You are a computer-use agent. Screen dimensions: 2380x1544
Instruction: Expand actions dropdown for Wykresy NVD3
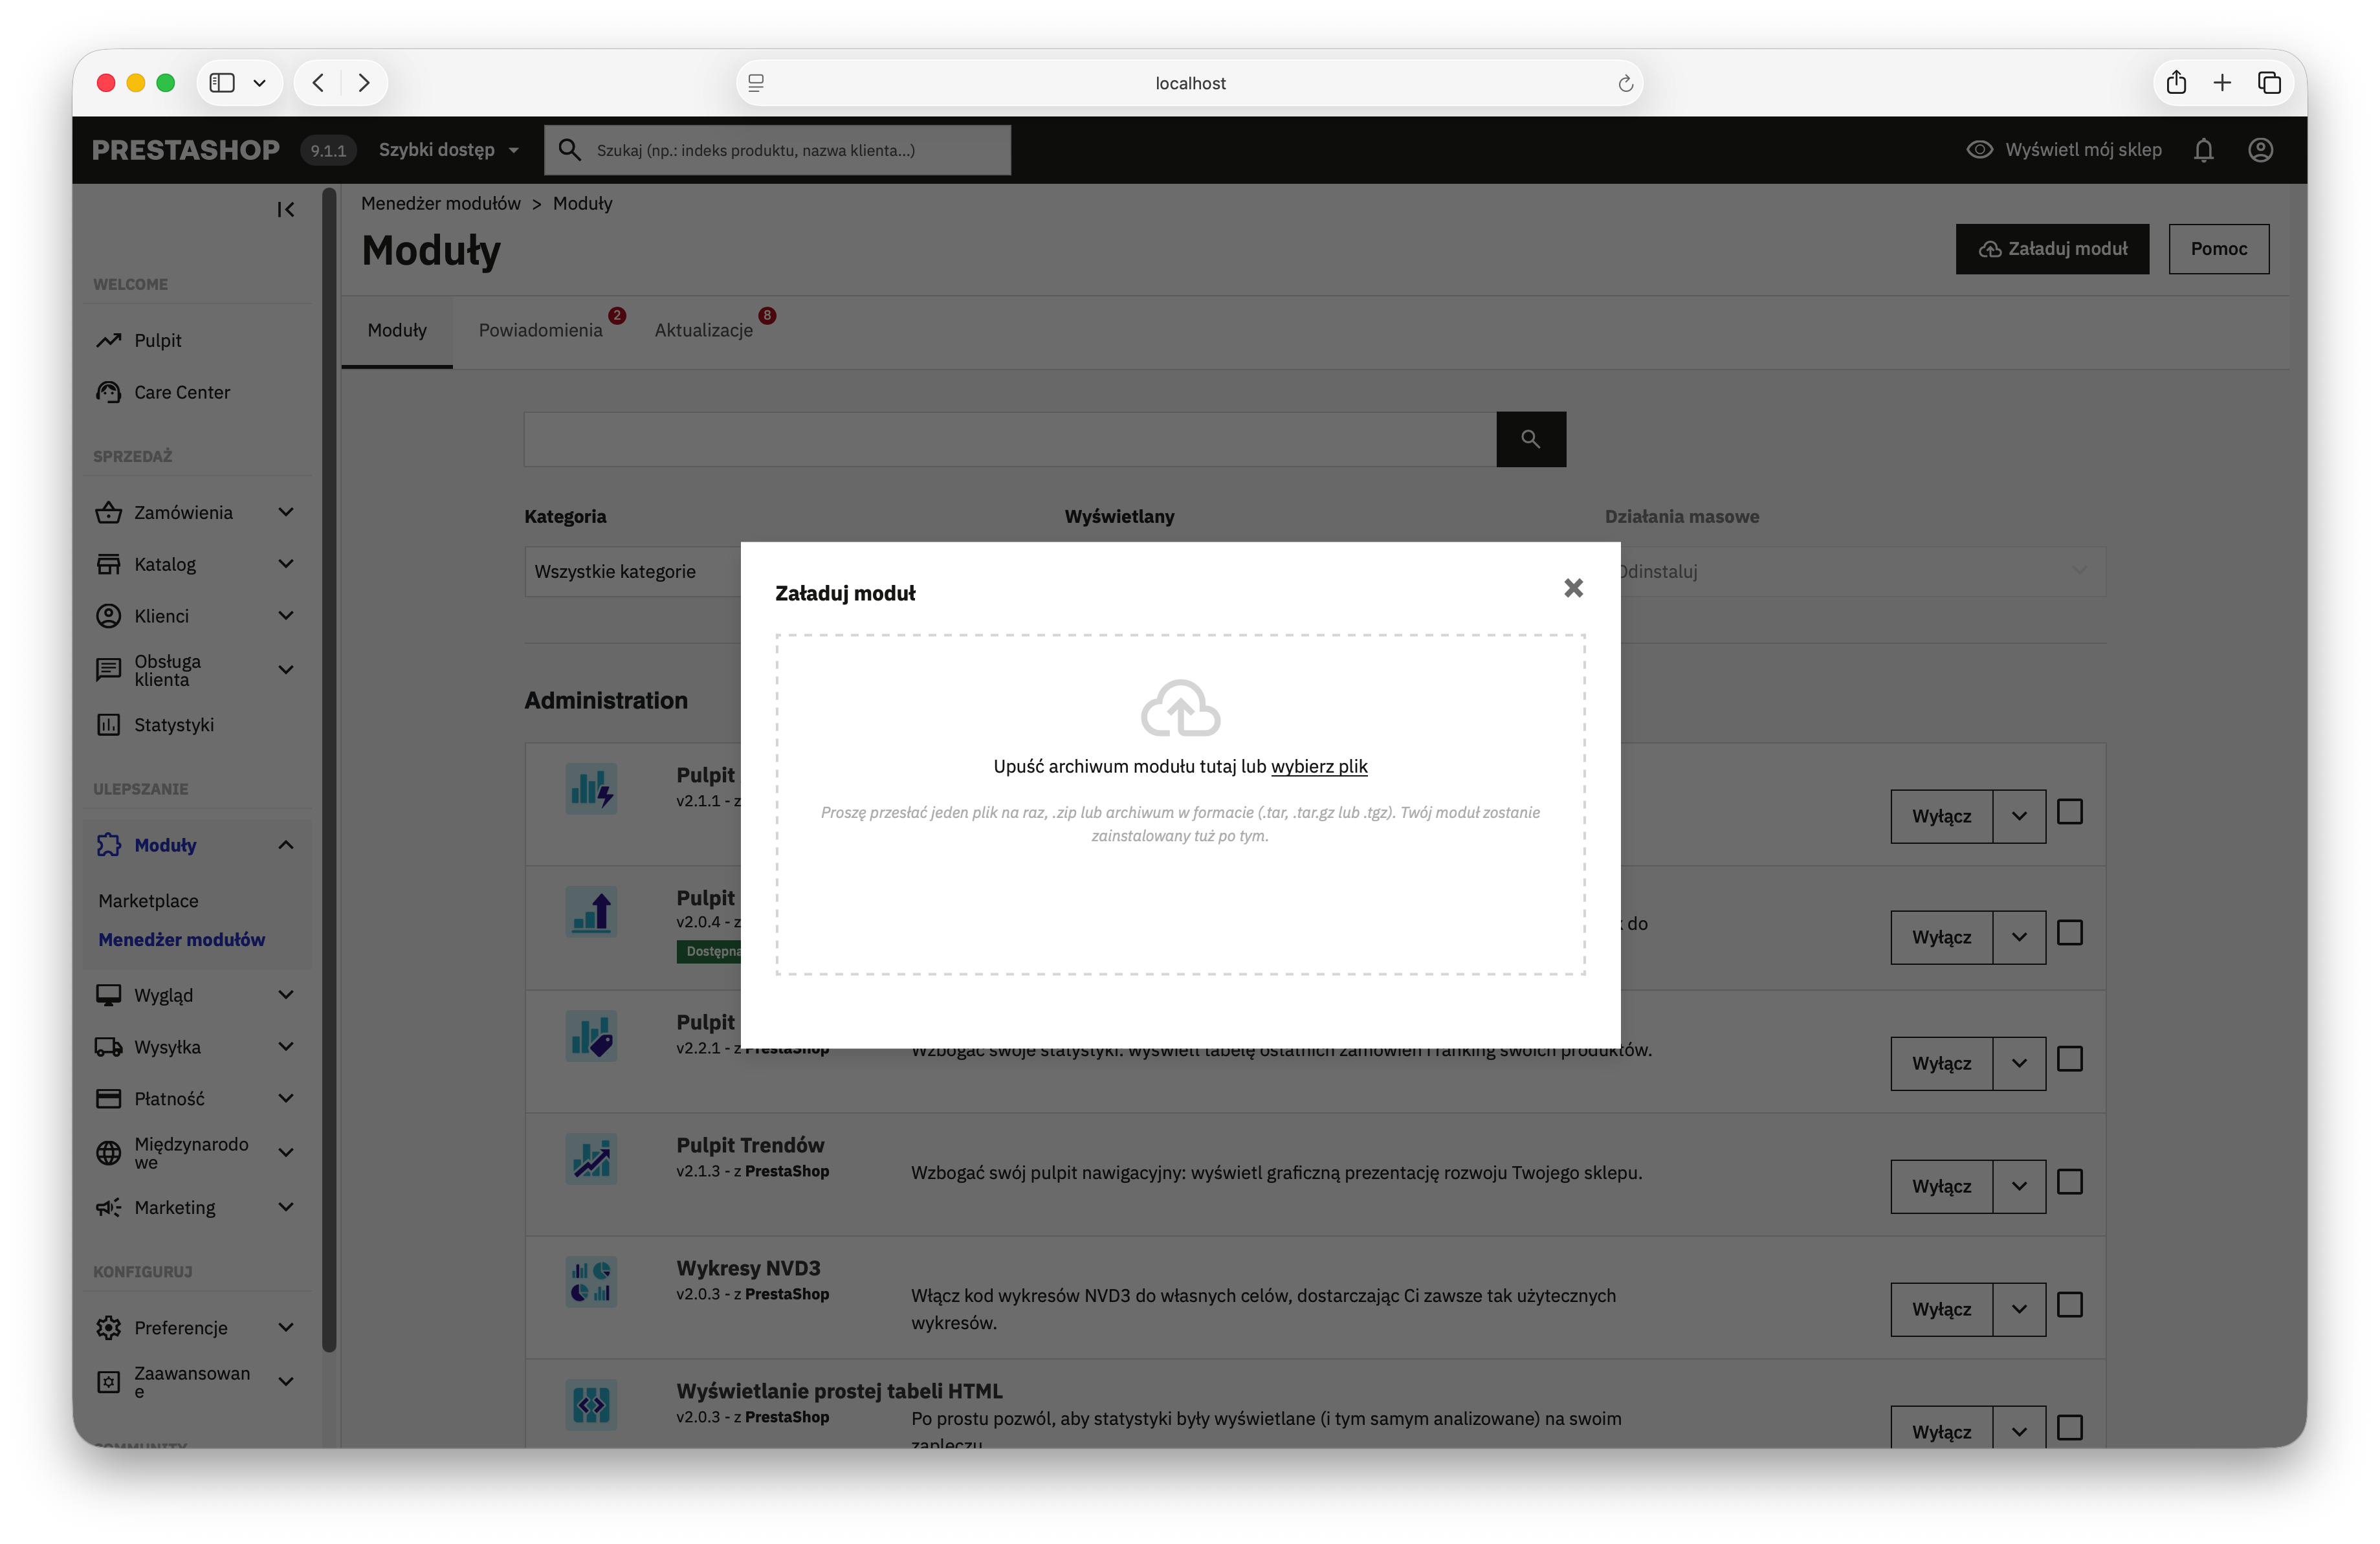[x=2019, y=1309]
